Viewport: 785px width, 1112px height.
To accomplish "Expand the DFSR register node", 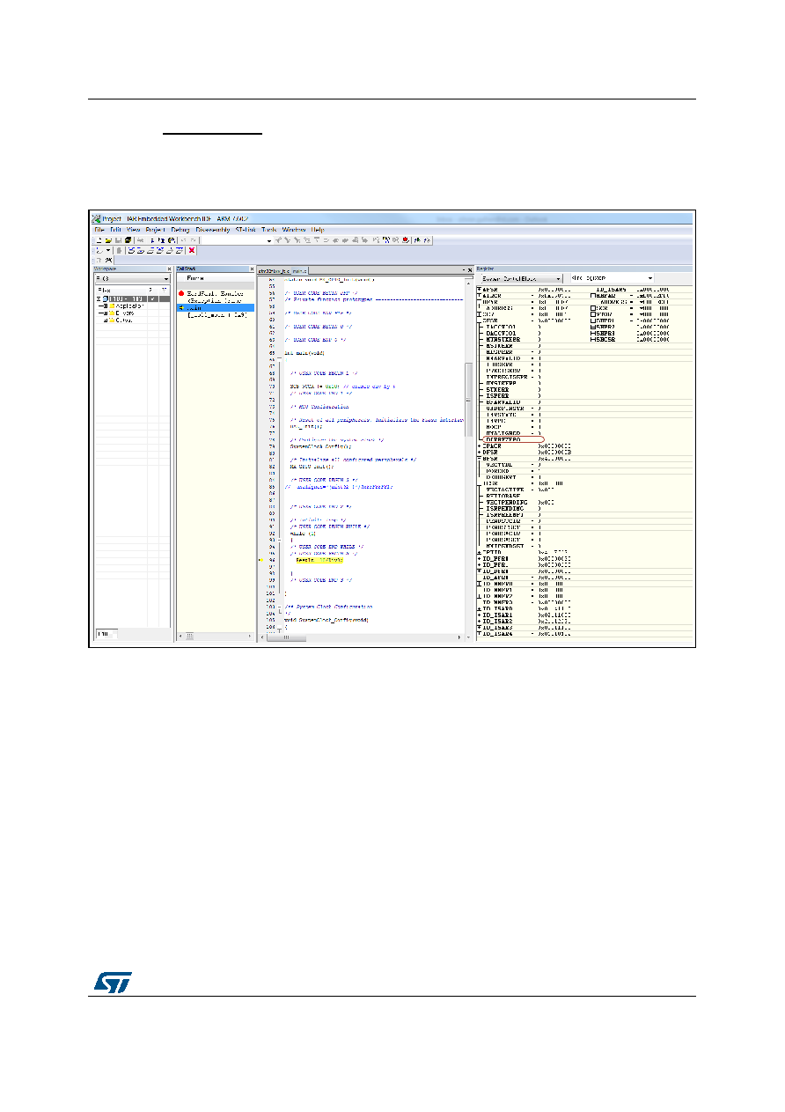I will click(479, 453).
